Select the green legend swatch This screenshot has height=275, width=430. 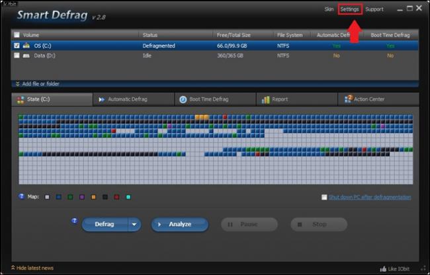pyautogui.click(x=70, y=197)
